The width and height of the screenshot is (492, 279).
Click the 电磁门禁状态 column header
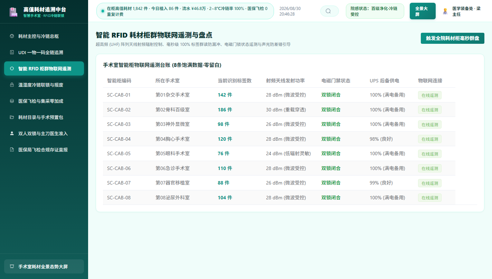[x=336, y=81]
